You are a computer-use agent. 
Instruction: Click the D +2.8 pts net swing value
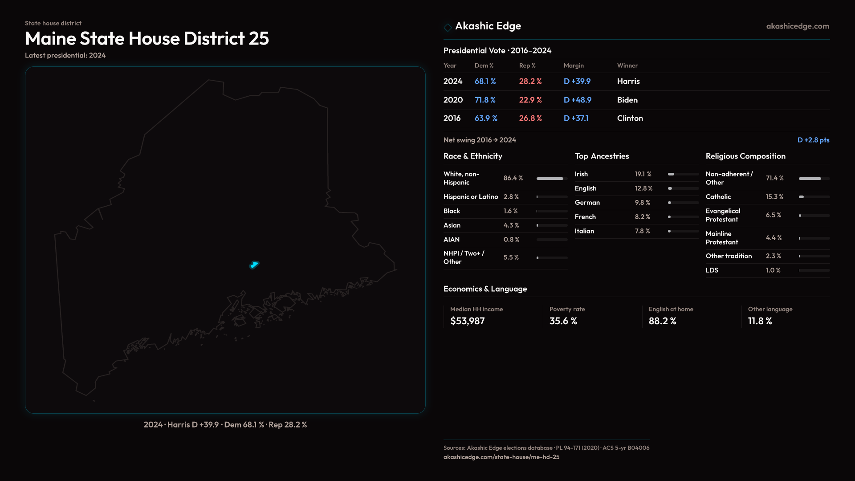[813, 140]
